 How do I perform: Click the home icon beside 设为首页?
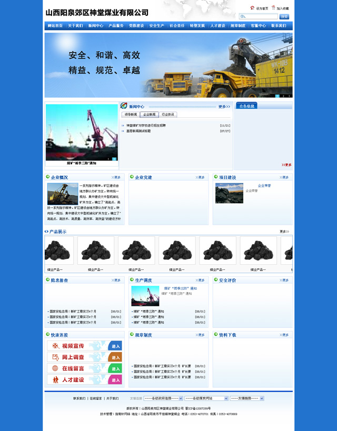pyautogui.click(x=252, y=8)
